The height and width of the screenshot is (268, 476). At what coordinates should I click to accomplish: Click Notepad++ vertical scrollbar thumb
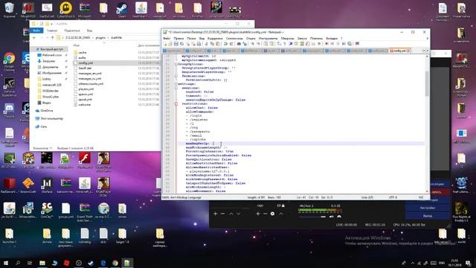pyautogui.click(x=427, y=83)
